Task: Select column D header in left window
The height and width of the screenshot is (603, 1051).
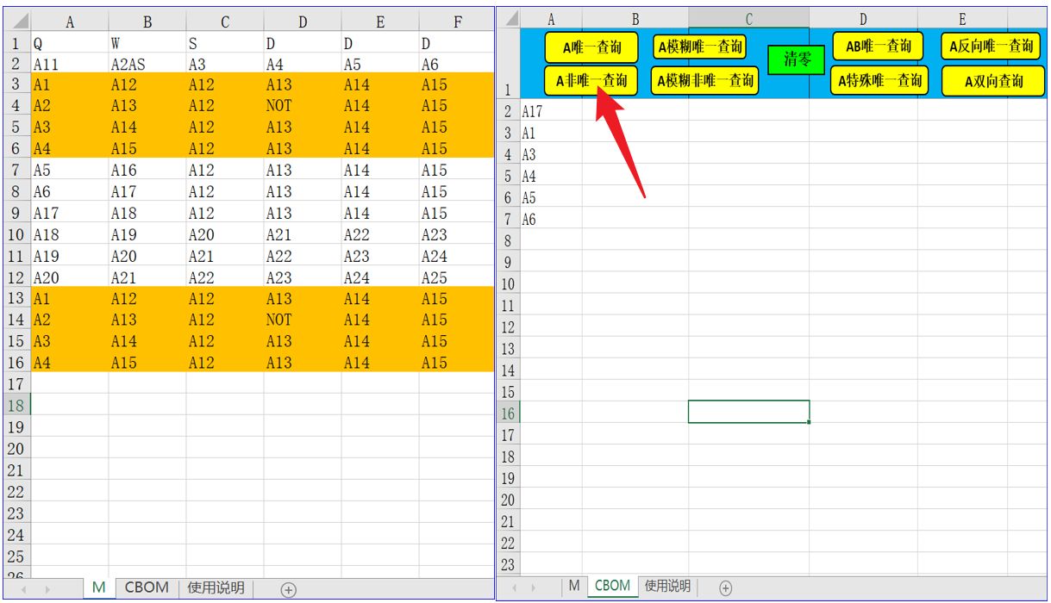Action: click(303, 22)
